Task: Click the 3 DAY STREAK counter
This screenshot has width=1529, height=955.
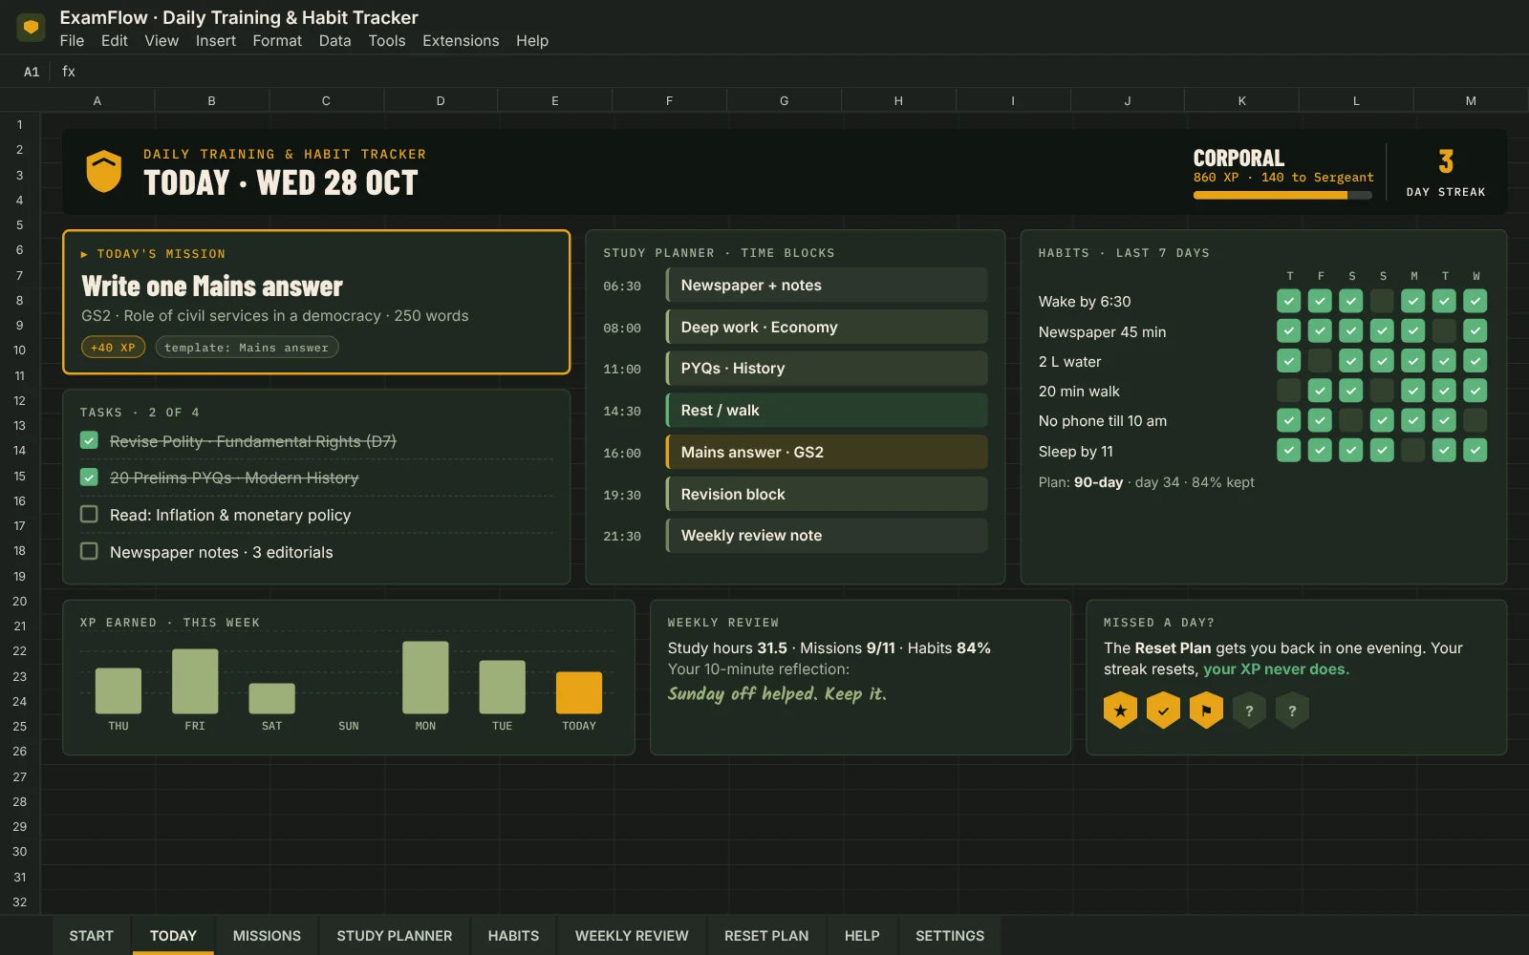Action: 1446,172
